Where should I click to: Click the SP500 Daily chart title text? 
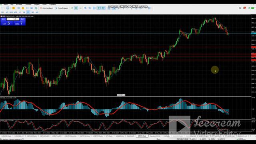[20, 16]
